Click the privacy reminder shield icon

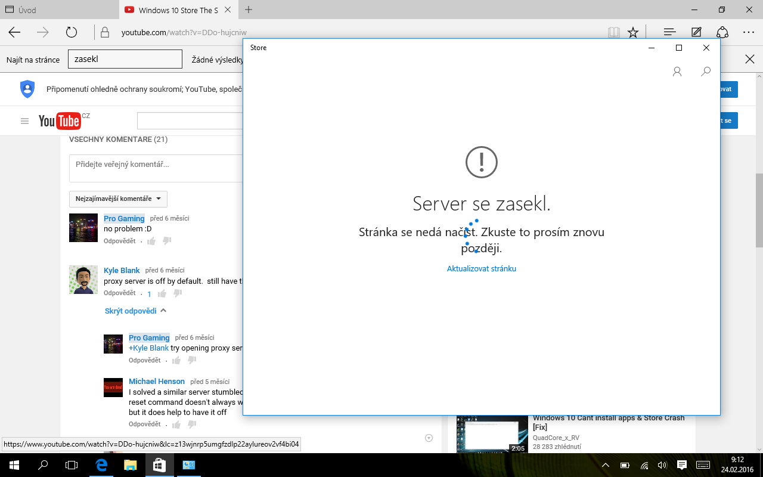[x=27, y=89]
